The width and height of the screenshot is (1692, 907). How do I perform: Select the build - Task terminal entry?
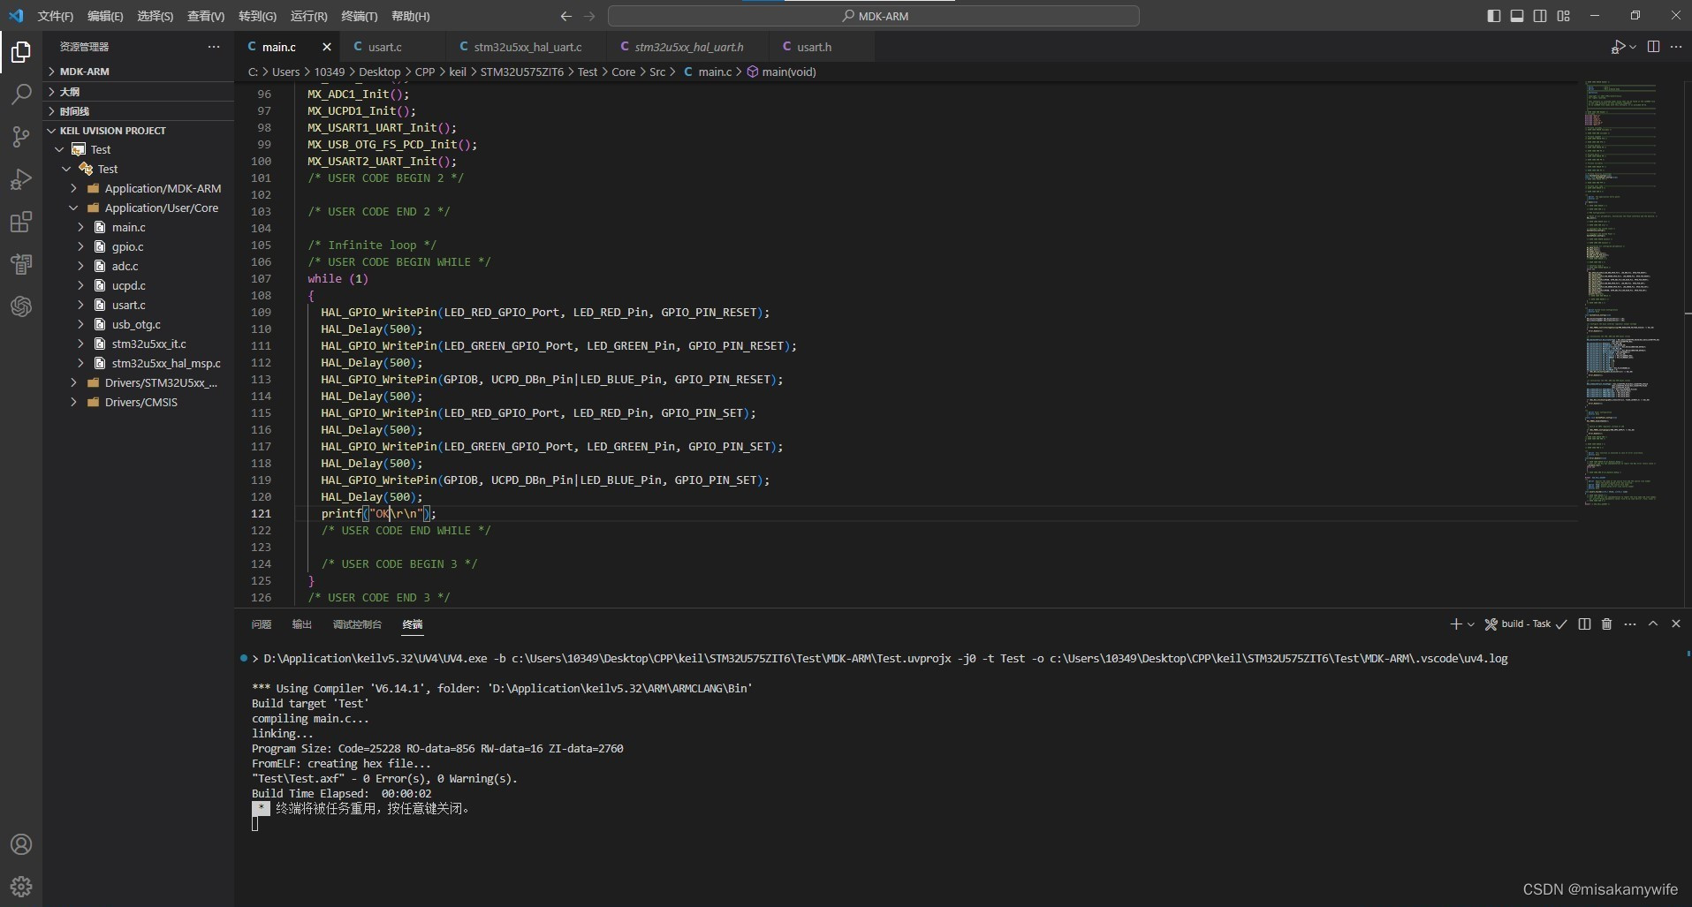click(1525, 624)
